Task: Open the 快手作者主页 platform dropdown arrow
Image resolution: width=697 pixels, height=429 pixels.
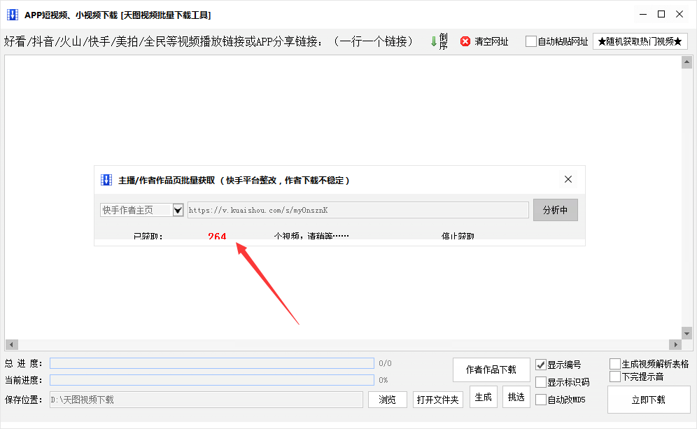Action: (x=178, y=210)
